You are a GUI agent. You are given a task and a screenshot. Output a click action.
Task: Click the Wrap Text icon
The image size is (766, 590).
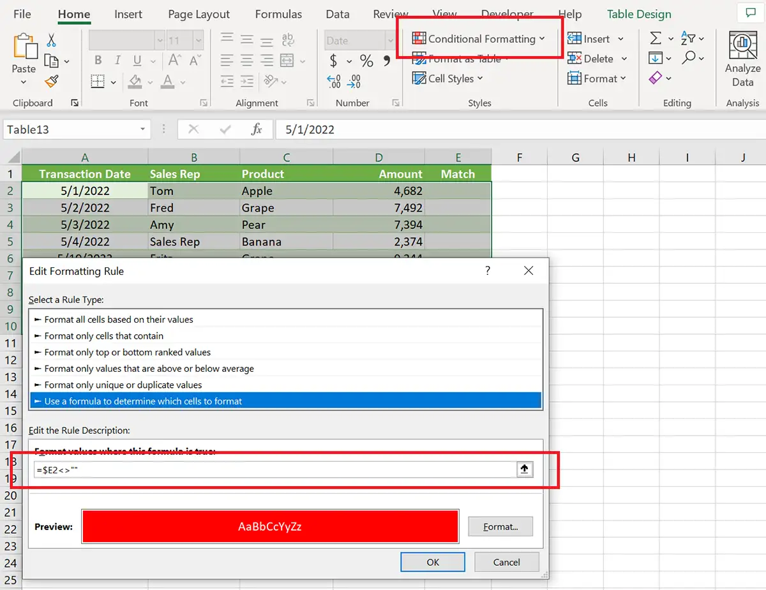pos(287,40)
